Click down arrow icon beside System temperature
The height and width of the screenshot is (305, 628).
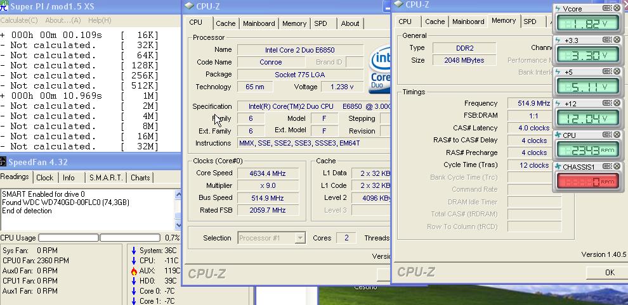[x=134, y=251]
